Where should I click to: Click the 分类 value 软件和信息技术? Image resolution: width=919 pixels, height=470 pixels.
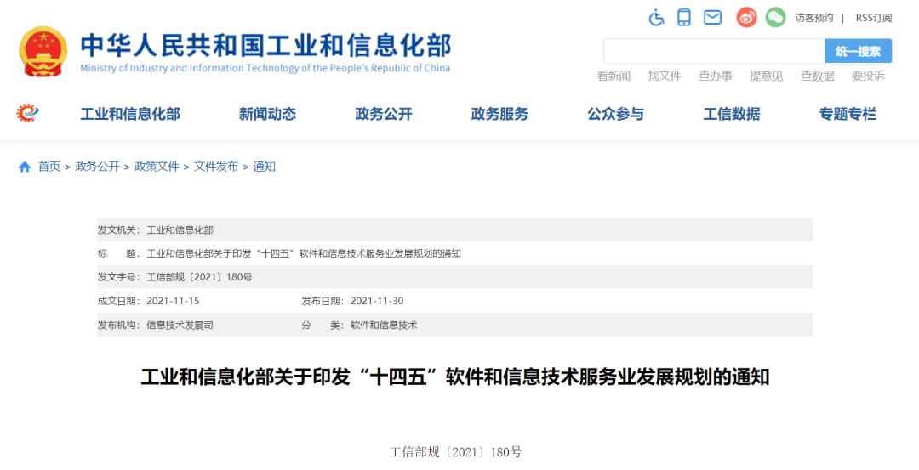(x=384, y=325)
